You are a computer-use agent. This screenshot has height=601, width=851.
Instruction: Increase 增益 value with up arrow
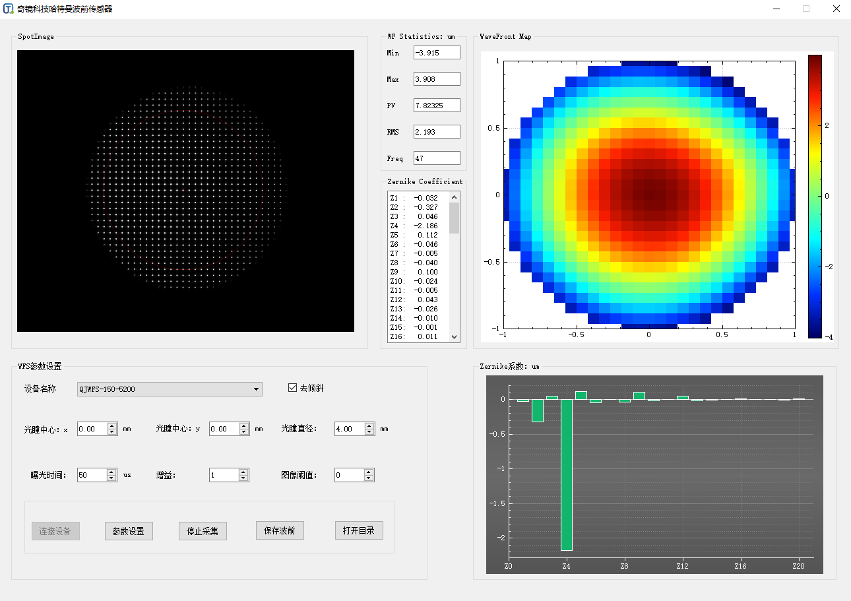pyautogui.click(x=244, y=472)
